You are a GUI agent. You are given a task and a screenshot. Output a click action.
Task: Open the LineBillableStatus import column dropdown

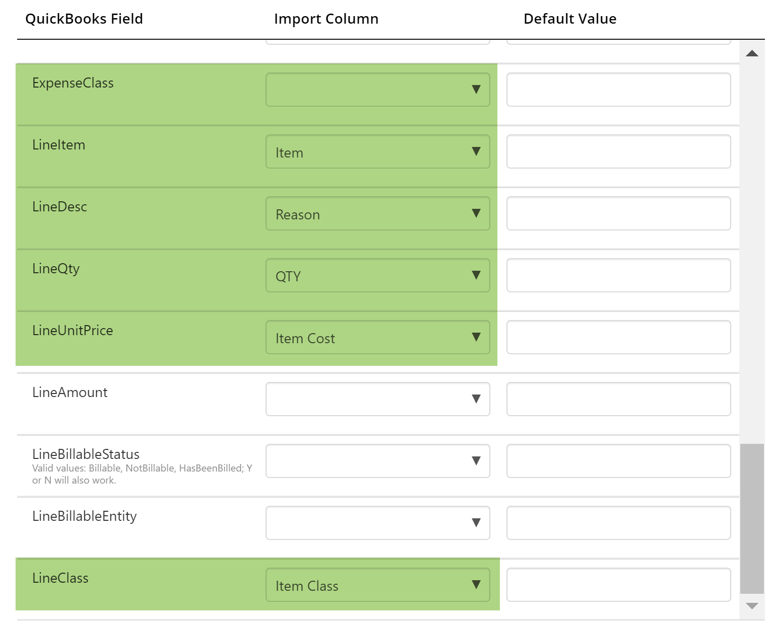coord(377,461)
